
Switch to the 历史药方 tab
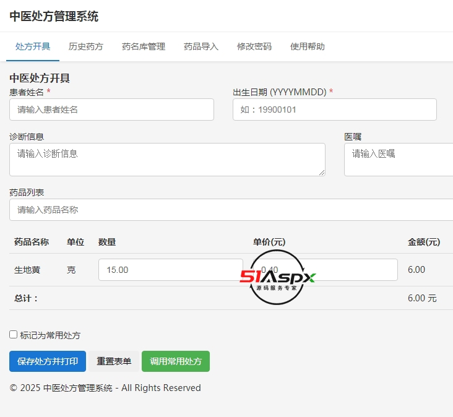pos(86,46)
